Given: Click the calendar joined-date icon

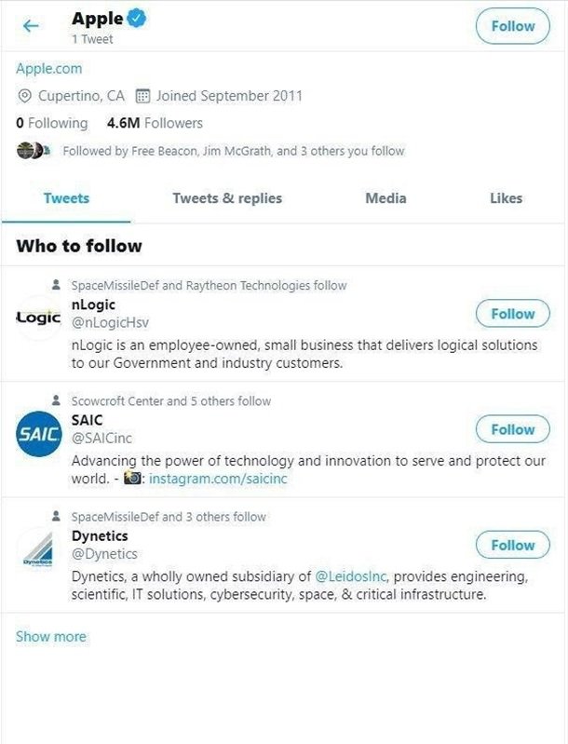Looking at the screenshot, I should click(142, 96).
